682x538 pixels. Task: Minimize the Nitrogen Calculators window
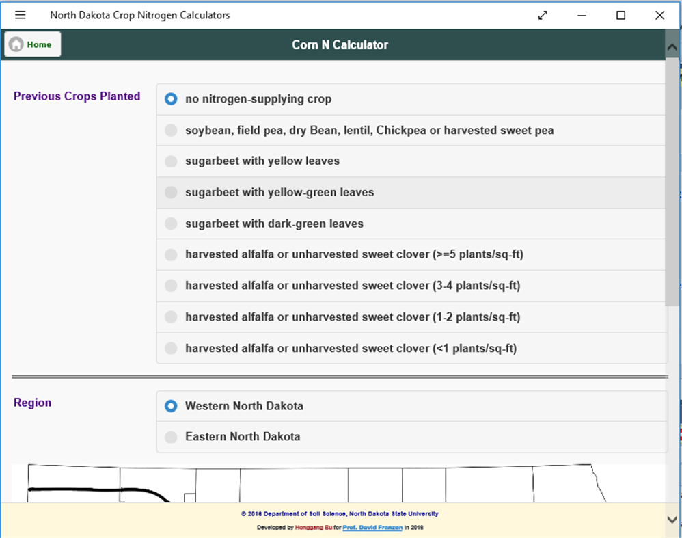(x=582, y=15)
